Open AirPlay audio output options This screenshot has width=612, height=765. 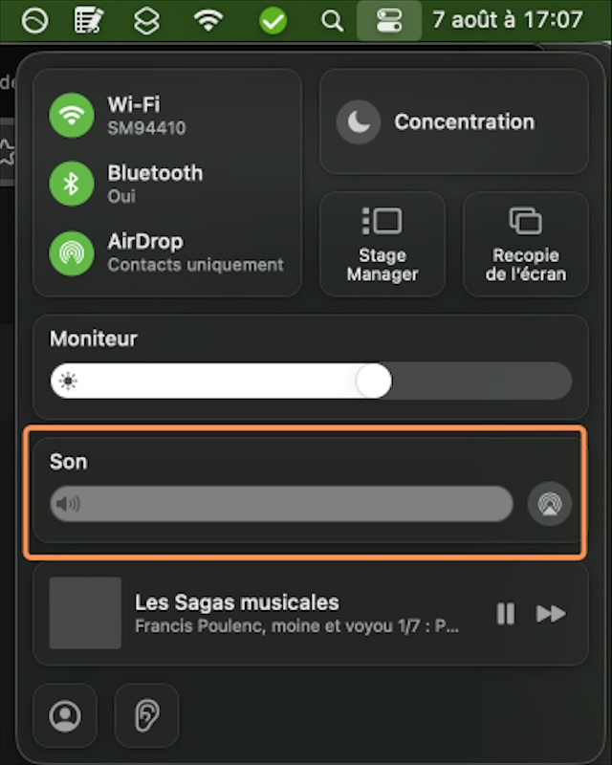coord(550,504)
